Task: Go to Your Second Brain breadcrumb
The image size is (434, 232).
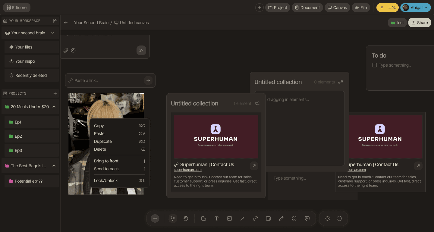Action: 91,23
